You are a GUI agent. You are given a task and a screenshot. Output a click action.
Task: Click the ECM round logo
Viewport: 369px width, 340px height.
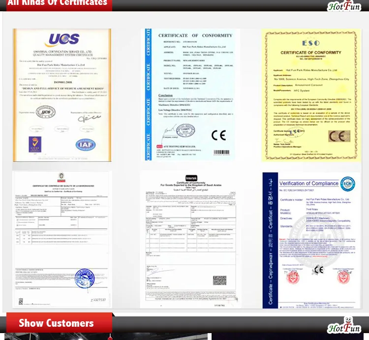click(347, 184)
